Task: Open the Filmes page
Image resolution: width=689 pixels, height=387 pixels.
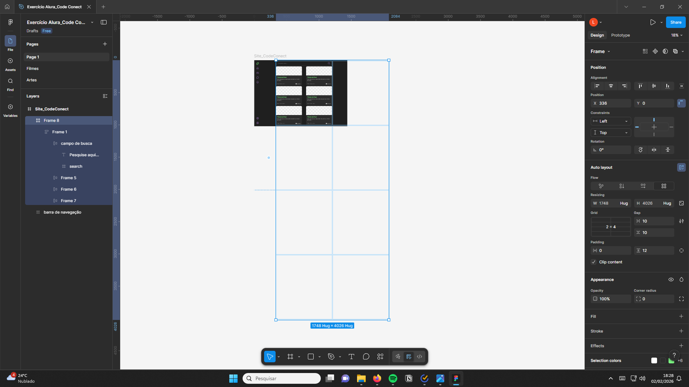Action: coord(32,68)
